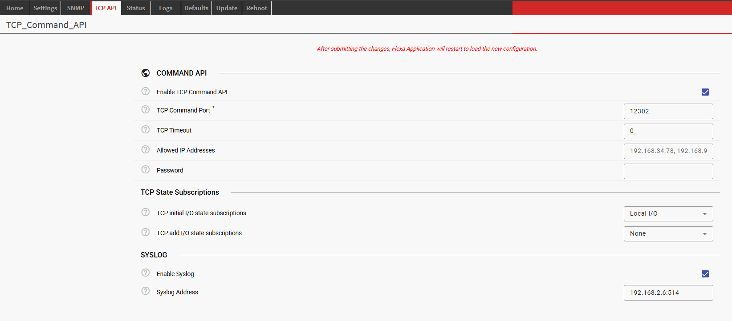Click help icon beside Enable TCP Command API
The height and width of the screenshot is (321, 732).
pos(146,91)
